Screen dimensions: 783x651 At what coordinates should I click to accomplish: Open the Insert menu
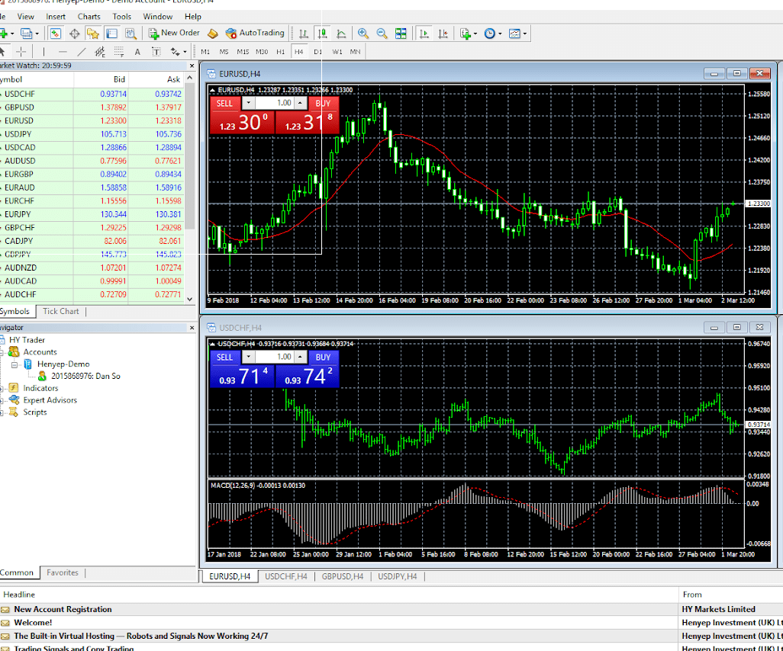click(56, 17)
